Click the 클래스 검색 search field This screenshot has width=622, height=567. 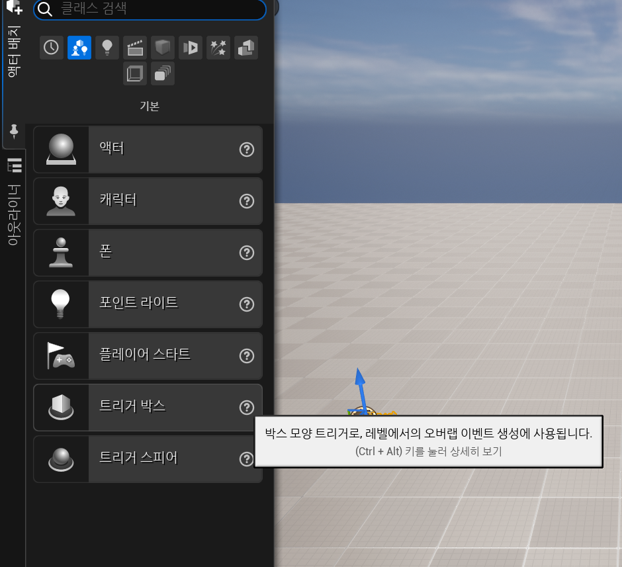(150, 9)
